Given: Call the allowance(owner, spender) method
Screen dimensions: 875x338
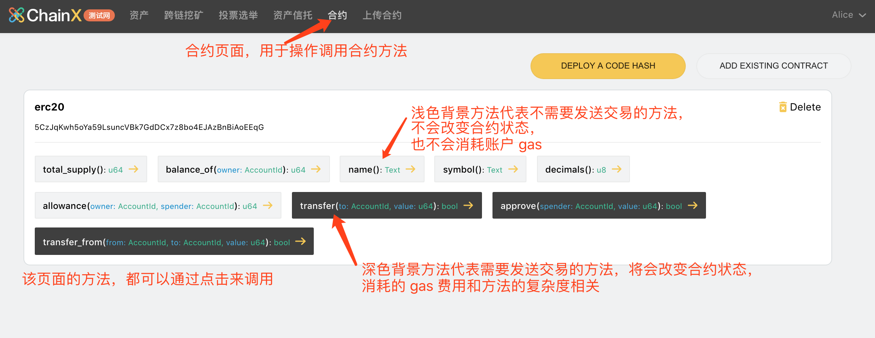Looking at the screenshot, I should [x=158, y=205].
